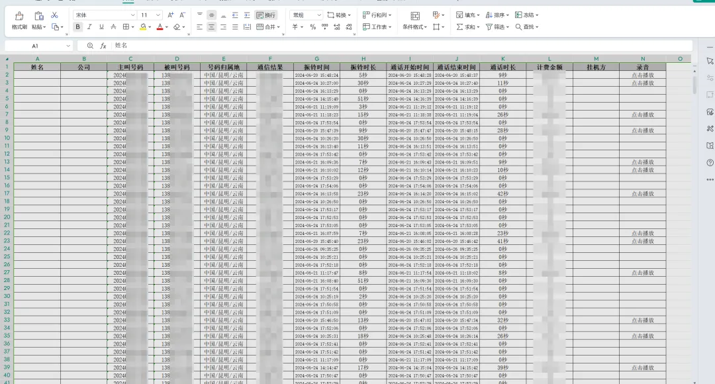
Task: Click the increase font size icon
Action: 171,15
